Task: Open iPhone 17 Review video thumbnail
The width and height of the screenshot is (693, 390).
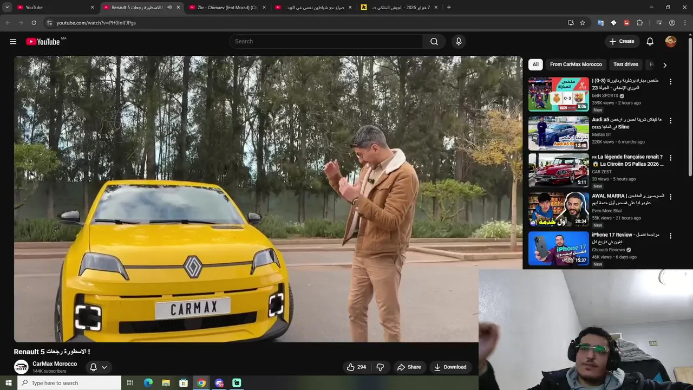Action: click(559, 249)
